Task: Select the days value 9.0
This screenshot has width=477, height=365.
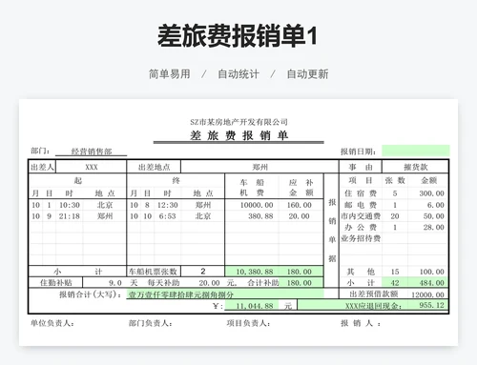Action: click(115, 283)
